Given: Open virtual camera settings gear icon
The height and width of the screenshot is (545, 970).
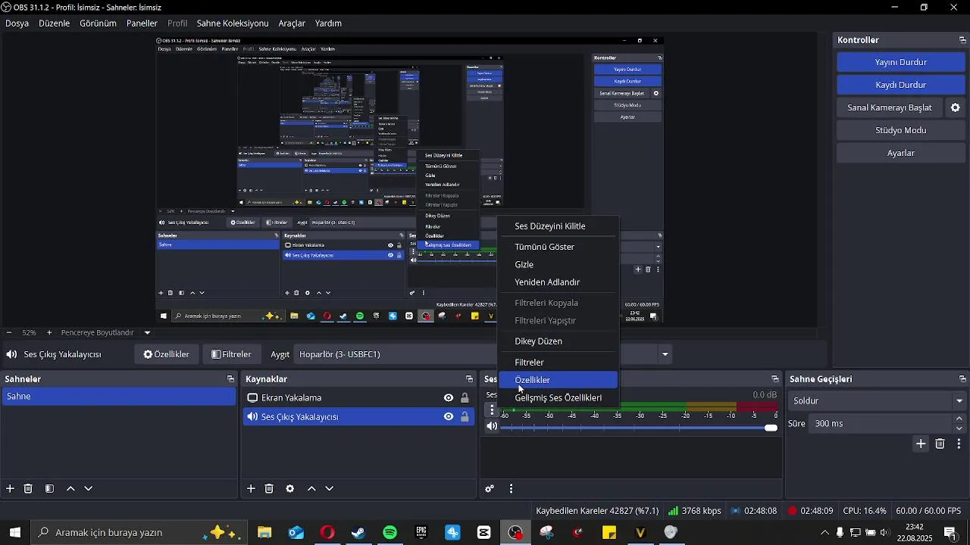Looking at the screenshot, I should pos(956,107).
